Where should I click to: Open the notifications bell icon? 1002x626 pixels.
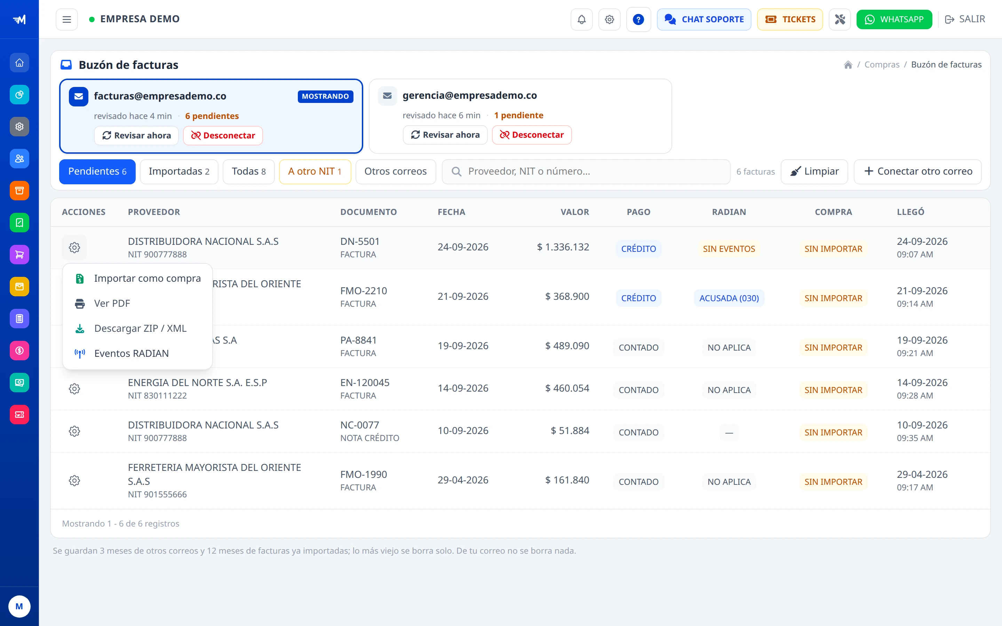click(x=581, y=19)
